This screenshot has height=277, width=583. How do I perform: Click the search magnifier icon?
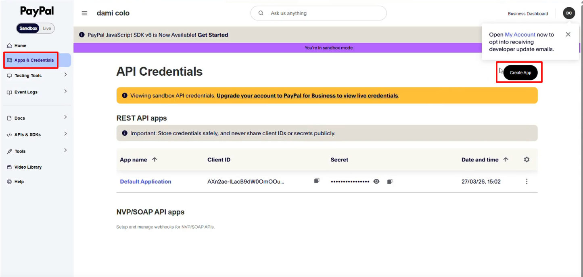click(x=261, y=13)
